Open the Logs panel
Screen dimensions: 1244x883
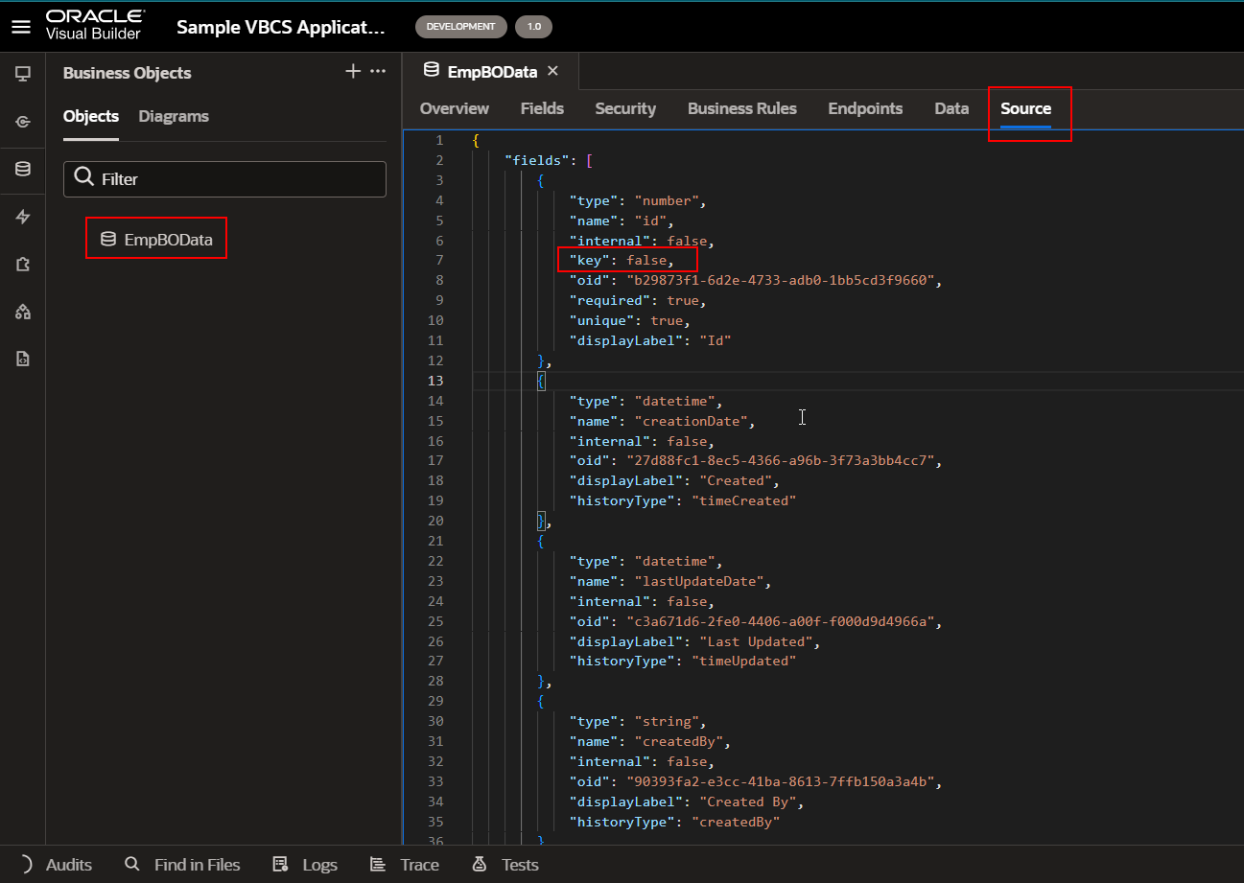[320, 865]
